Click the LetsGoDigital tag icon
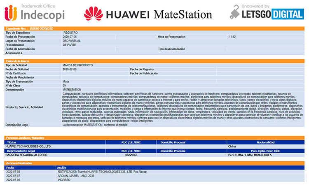The image size is (309, 186). tap(234, 12)
